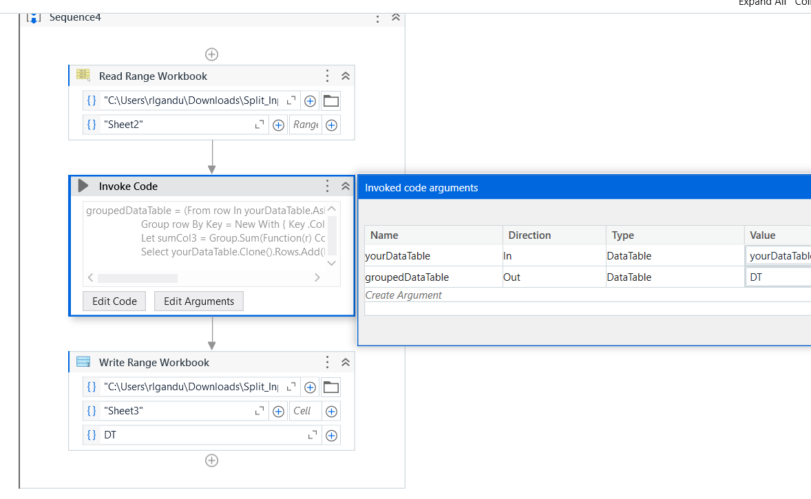Select the yourDataTable argument name cell

[x=434, y=256]
